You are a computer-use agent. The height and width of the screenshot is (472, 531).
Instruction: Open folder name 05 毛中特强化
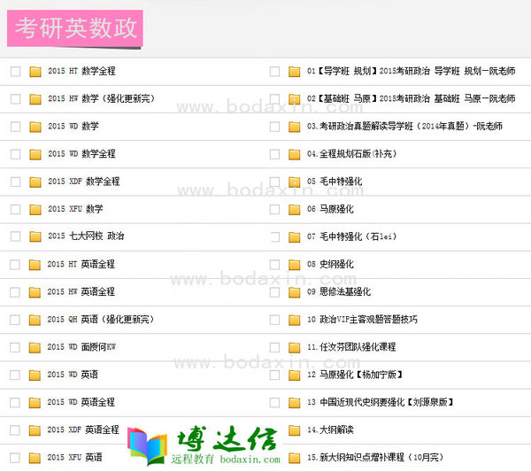tap(335, 182)
